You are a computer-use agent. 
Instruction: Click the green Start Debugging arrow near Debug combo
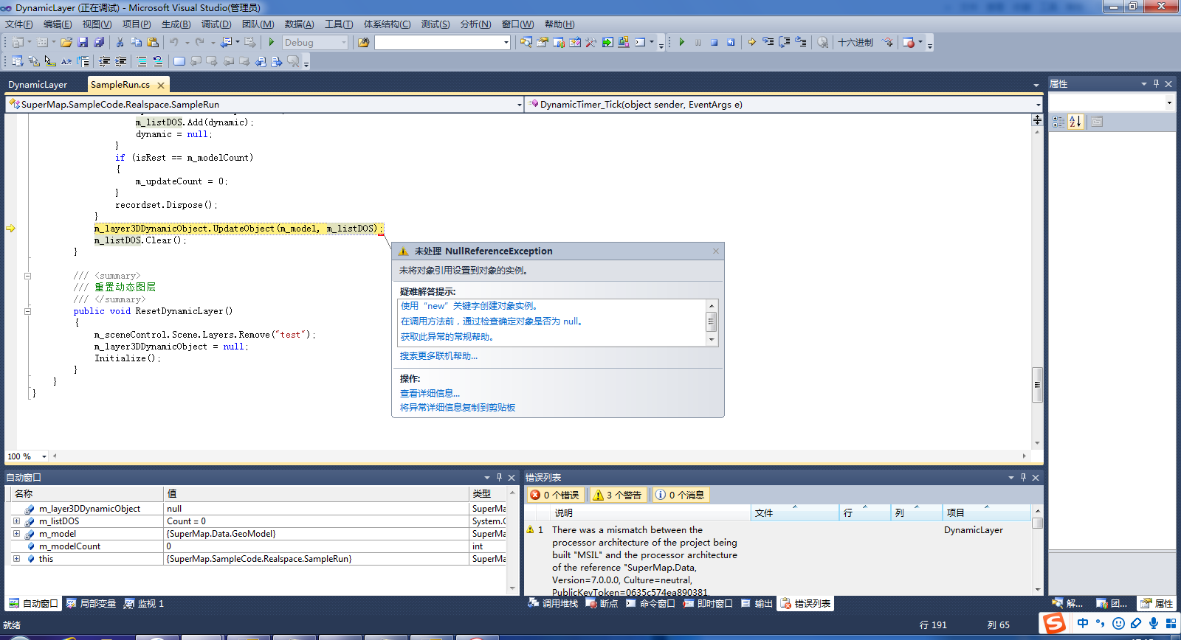pyautogui.click(x=272, y=43)
